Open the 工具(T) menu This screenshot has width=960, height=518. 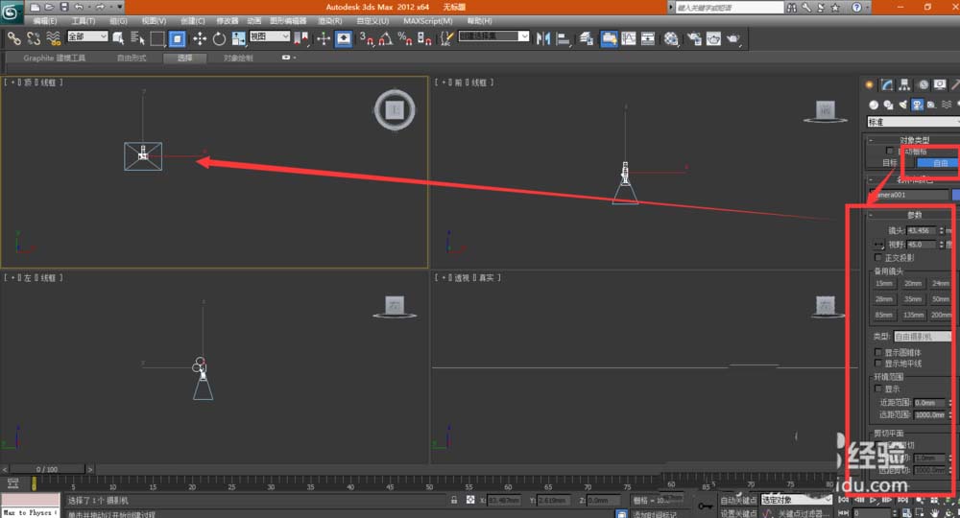(83, 21)
